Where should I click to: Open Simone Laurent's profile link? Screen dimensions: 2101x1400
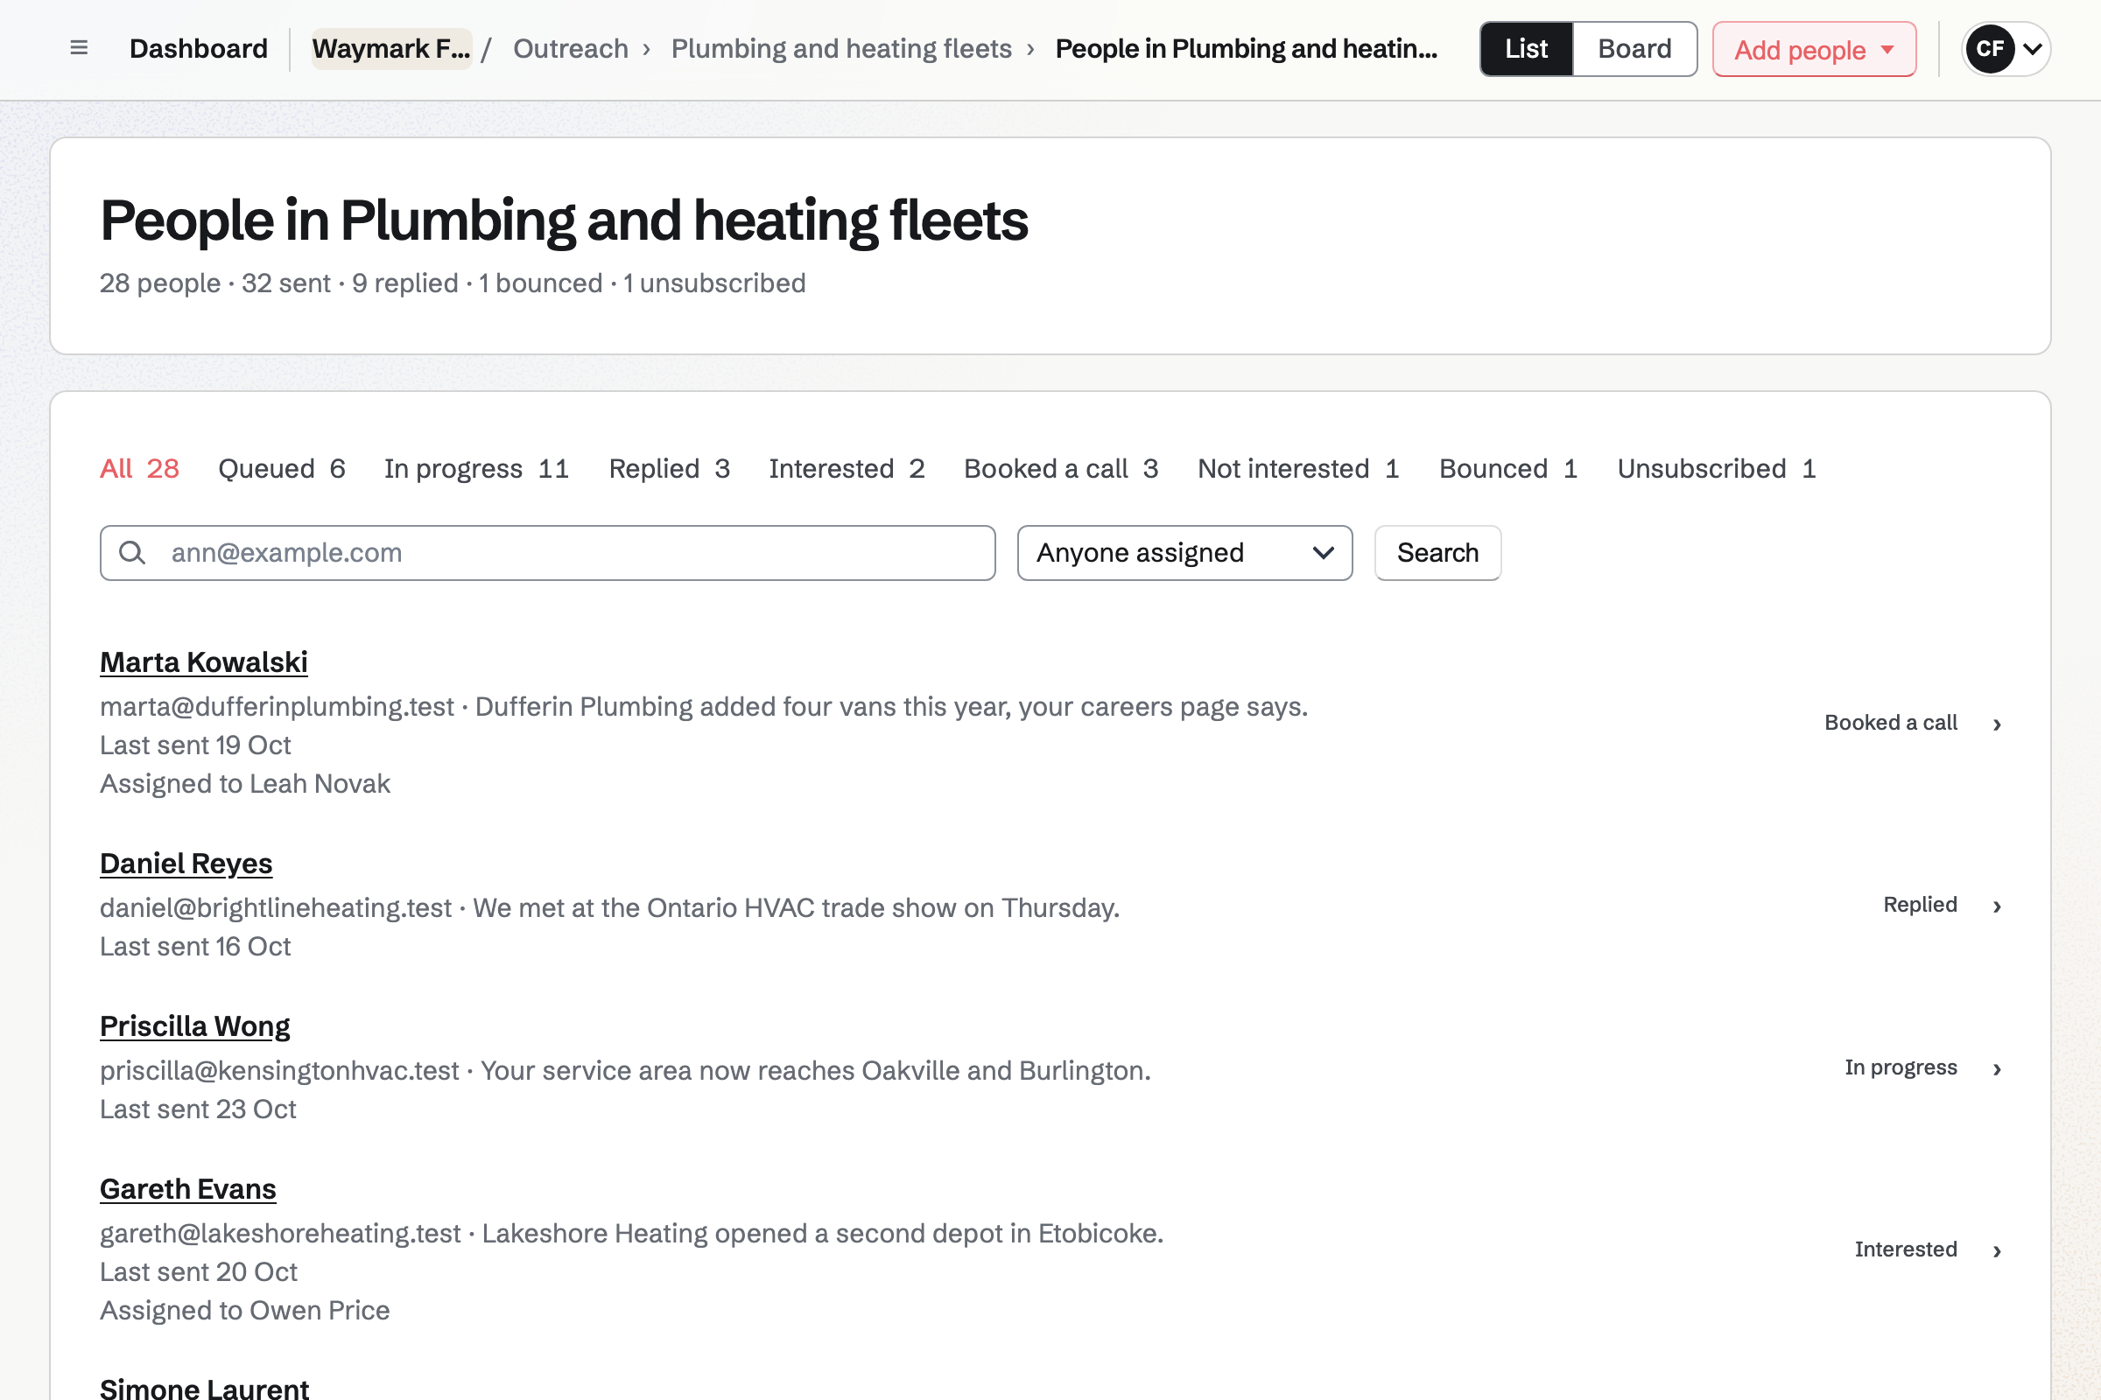[205, 1388]
